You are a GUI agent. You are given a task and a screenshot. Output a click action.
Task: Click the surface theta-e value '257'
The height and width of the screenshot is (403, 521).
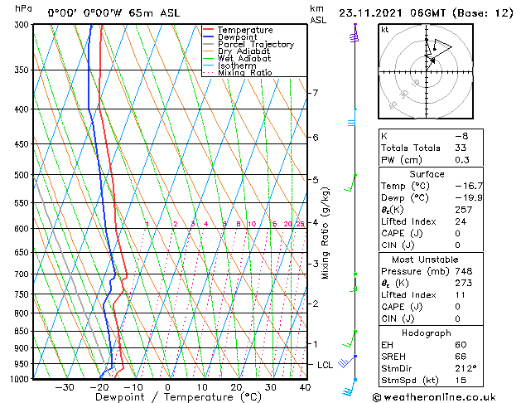(x=464, y=210)
